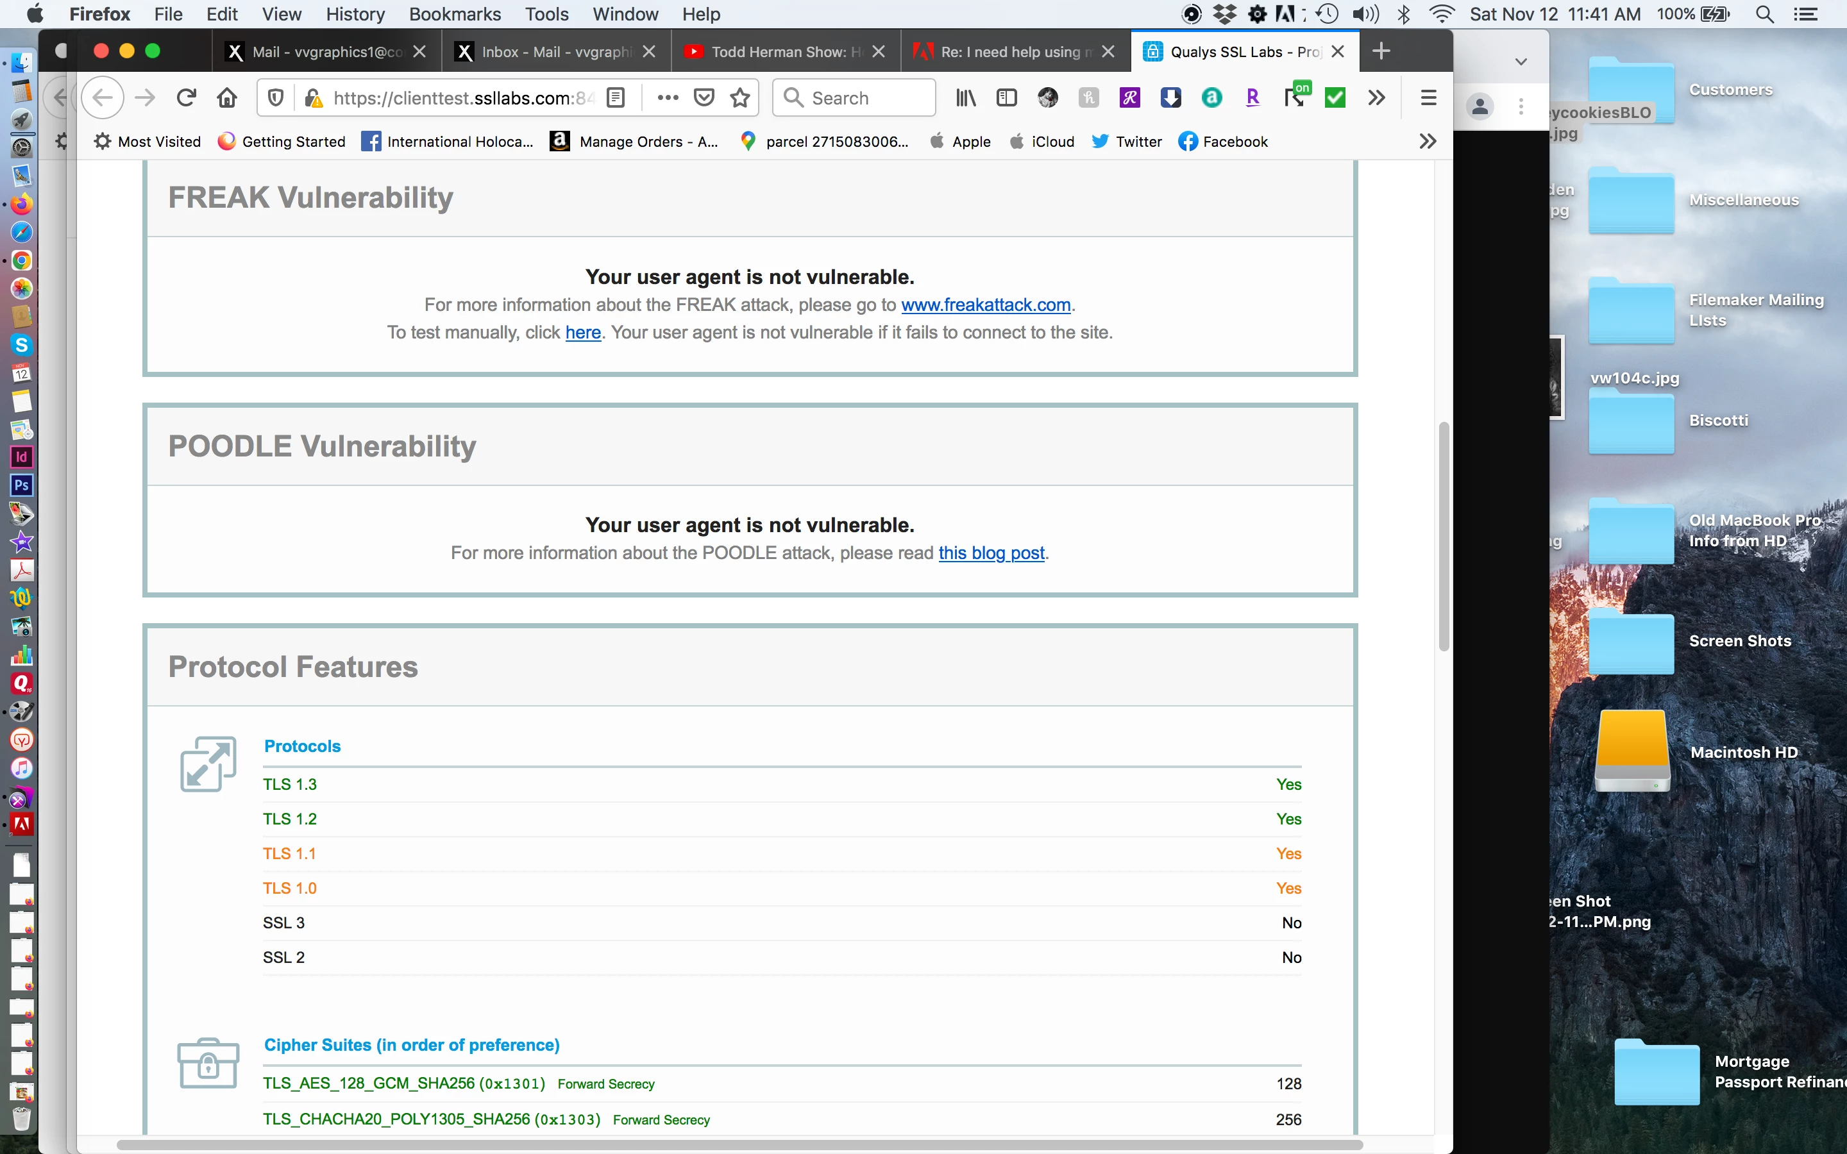Open the Bookmarks menu in menu bar
Screen dimensions: 1847x1154
455,13
